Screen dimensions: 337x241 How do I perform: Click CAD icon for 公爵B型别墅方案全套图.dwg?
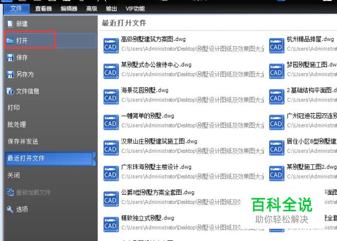tap(111, 199)
